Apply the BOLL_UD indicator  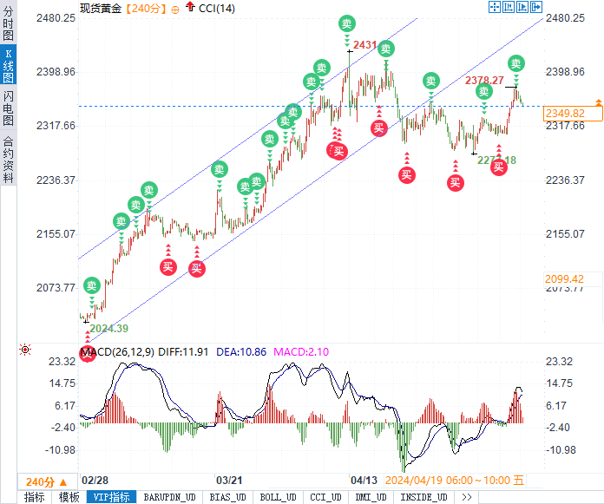coord(278,497)
